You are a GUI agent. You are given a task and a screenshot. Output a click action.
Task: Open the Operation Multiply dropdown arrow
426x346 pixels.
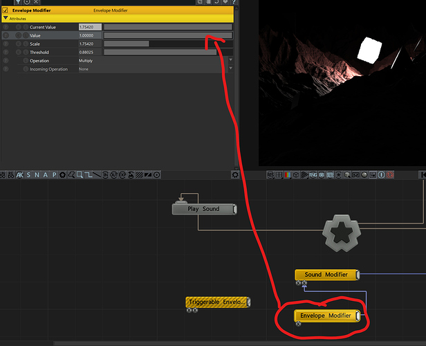[231, 60]
